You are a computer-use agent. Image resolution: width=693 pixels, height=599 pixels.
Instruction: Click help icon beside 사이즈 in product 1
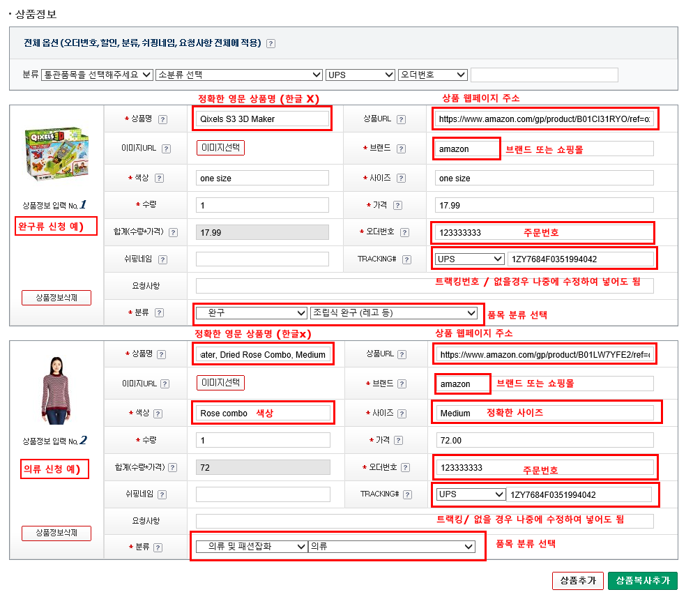(x=401, y=178)
